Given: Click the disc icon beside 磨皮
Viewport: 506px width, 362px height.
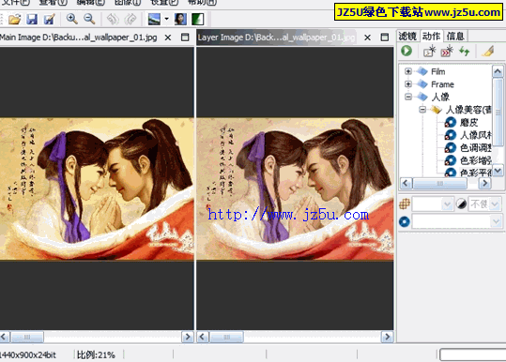Looking at the screenshot, I should click(x=451, y=122).
